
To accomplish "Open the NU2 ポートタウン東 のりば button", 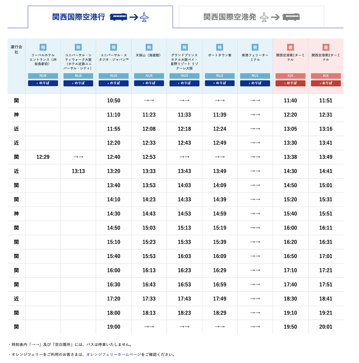I will [220, 83].
